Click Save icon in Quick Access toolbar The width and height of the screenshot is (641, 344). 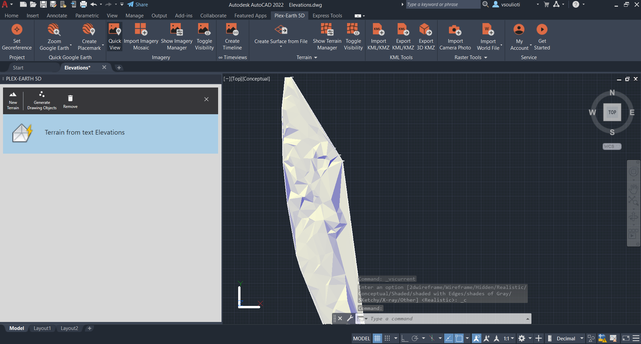point(43,4)
